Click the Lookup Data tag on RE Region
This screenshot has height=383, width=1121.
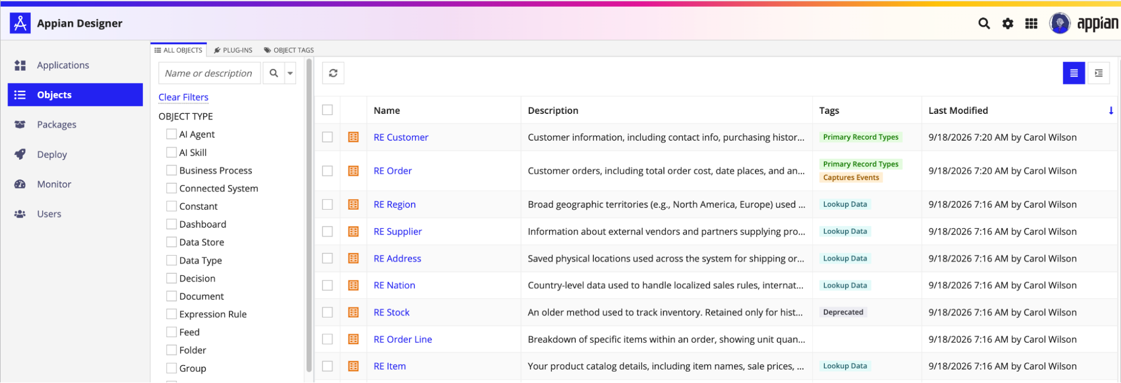[x=845, y=205]
